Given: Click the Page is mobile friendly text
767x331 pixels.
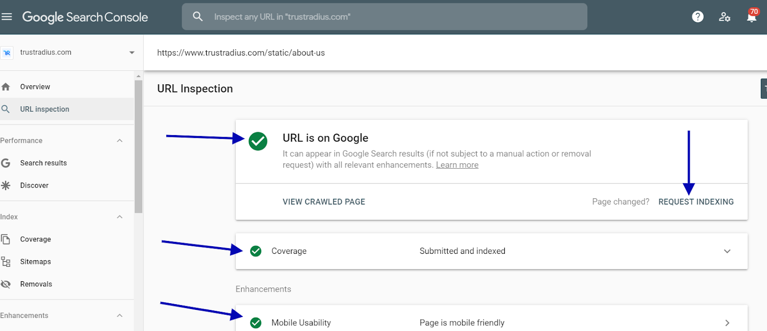Looking at the screenshot, I should (x=462, y=323).
